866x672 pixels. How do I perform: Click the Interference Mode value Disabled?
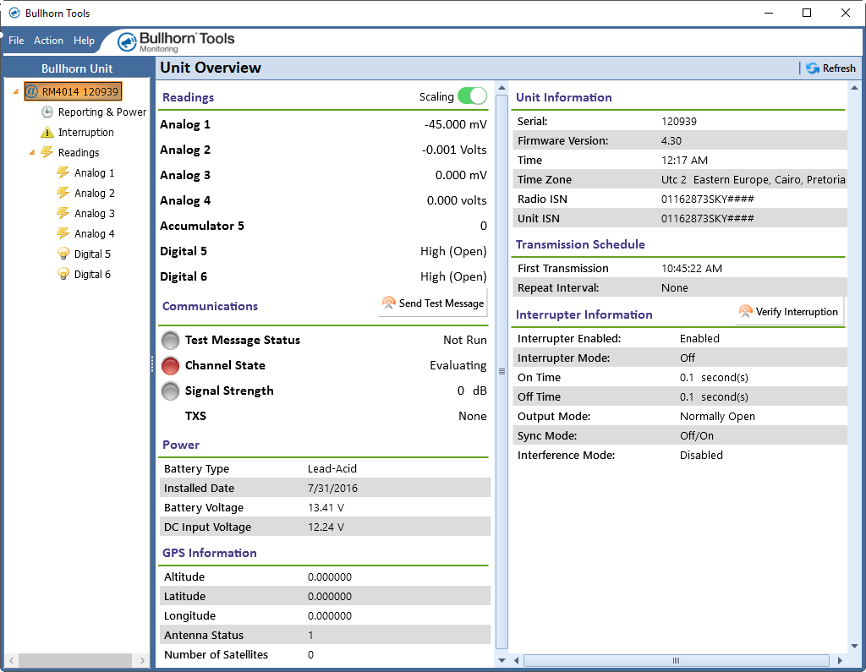pos(701,455)
